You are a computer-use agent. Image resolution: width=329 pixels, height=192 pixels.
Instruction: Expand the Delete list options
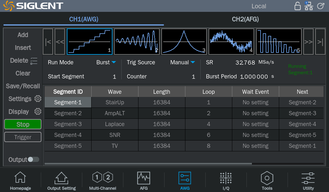[x=34, y=61]
